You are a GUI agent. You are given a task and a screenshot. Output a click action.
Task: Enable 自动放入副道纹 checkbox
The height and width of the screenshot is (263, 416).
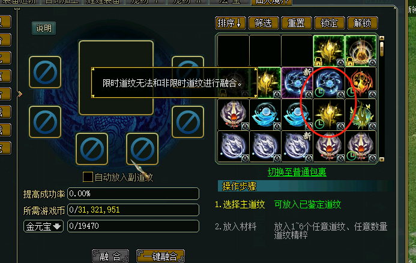click(88, 177)
